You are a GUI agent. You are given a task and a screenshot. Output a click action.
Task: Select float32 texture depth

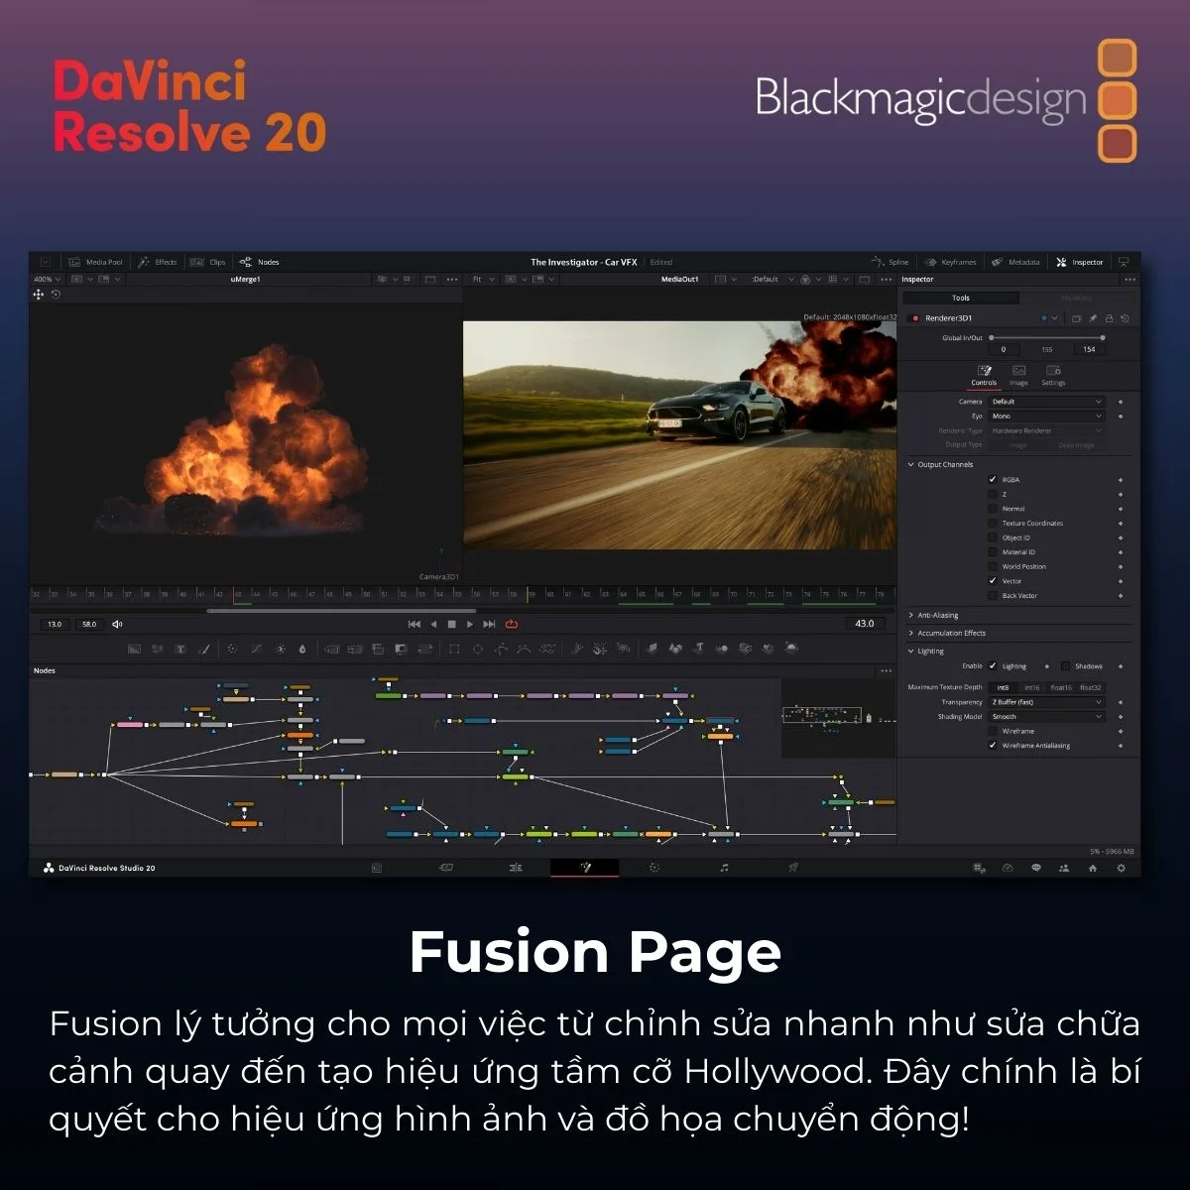[1090, 687]
